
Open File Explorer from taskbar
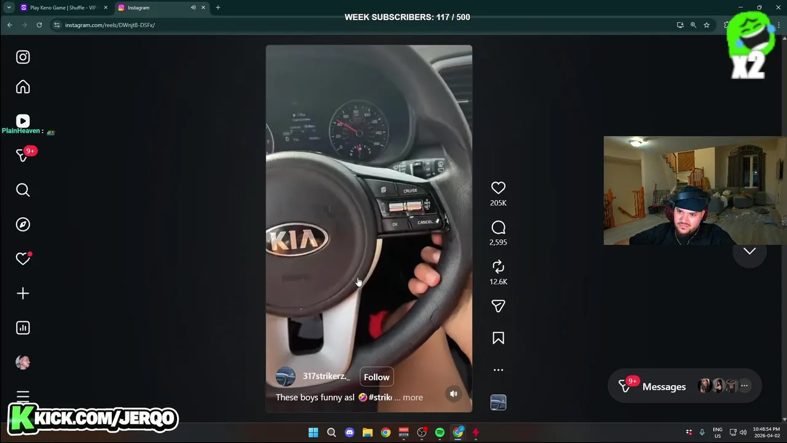coord(367,433)
